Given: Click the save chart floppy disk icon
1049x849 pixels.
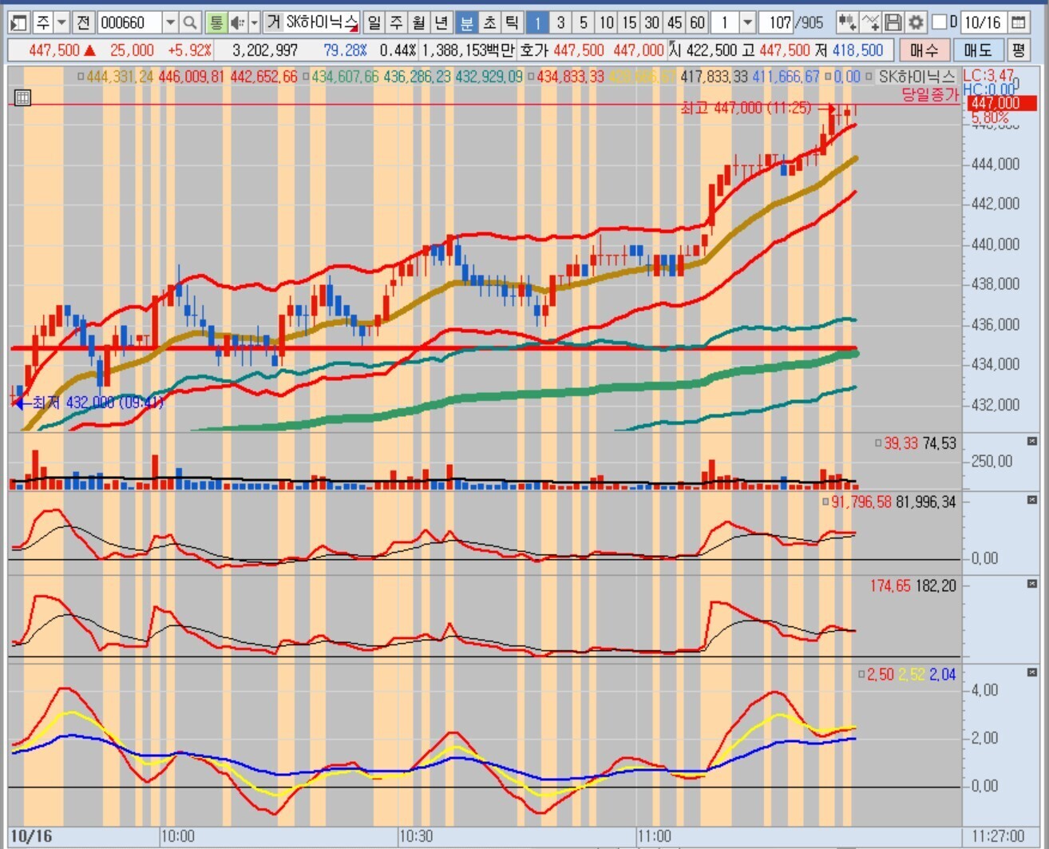Looking at the screenshot, I should tap(894, 22).
